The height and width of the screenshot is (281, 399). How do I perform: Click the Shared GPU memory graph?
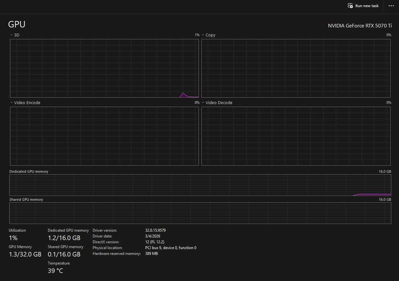[x=200, y=213]
